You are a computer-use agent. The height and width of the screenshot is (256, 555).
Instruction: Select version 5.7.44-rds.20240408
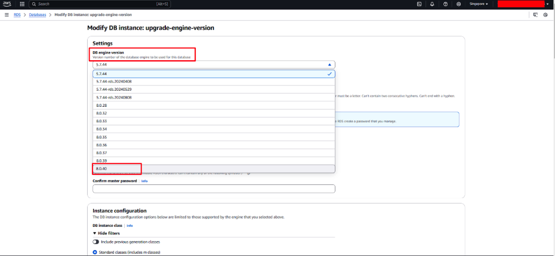pos(214,81)
